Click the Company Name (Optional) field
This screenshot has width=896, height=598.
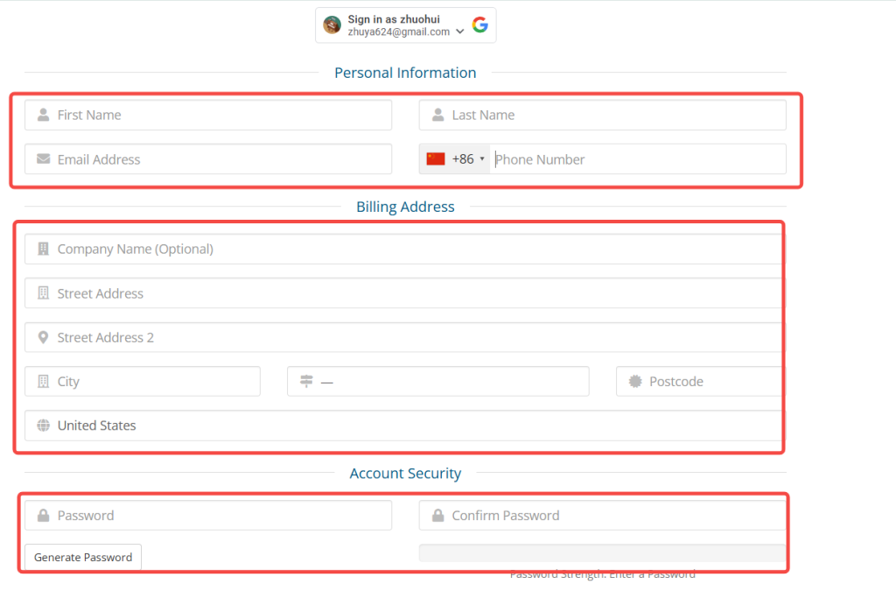402,249
